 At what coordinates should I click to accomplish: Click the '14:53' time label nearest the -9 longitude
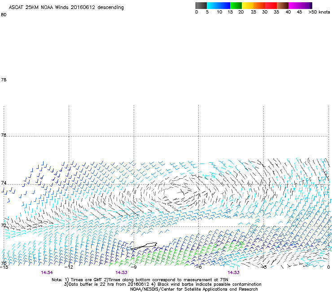pyautogui.click(x=121, y=273)
